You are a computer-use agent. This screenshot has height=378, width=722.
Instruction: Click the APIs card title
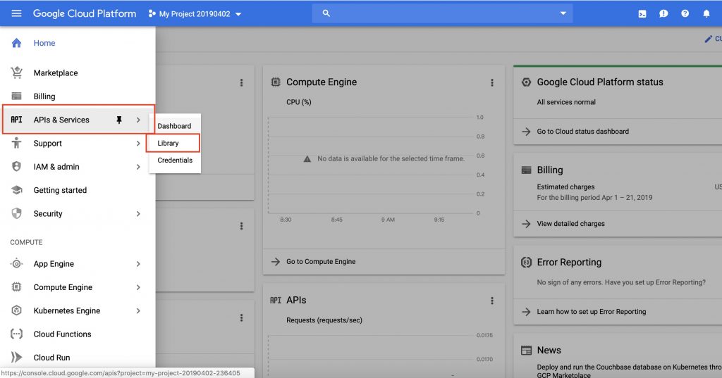[296, 300]
